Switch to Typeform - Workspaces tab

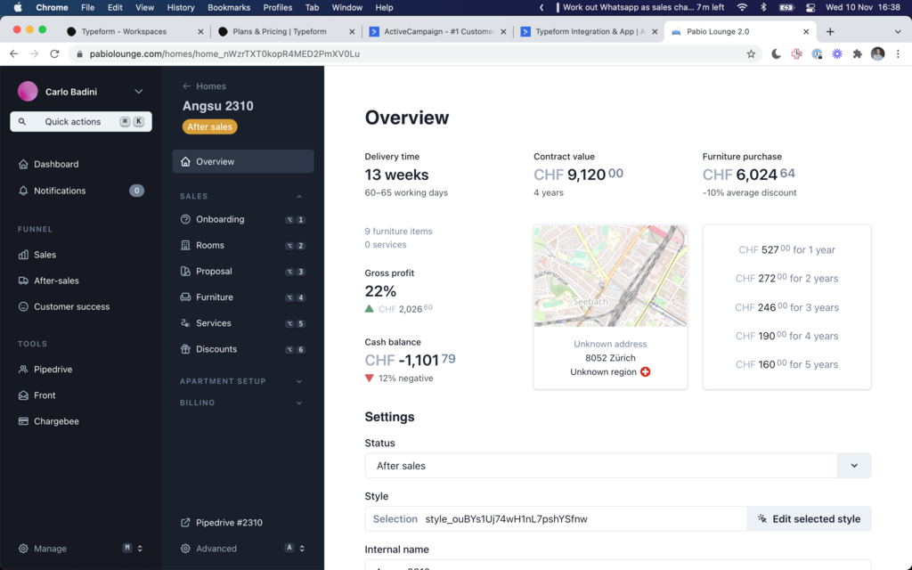[134, 31]
